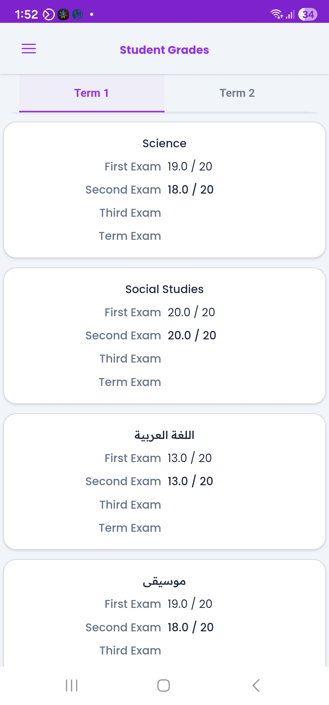Tap the Android back navigation arrow
Screen dimensions: 329x705
256,686
